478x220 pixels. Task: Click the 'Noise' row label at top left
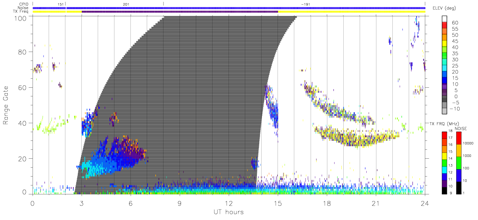coord(23,8)
